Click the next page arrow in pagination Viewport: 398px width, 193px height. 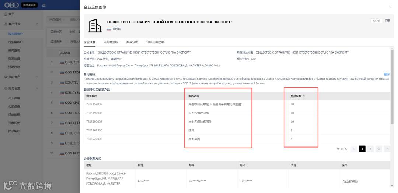click(x=387, y=149)
